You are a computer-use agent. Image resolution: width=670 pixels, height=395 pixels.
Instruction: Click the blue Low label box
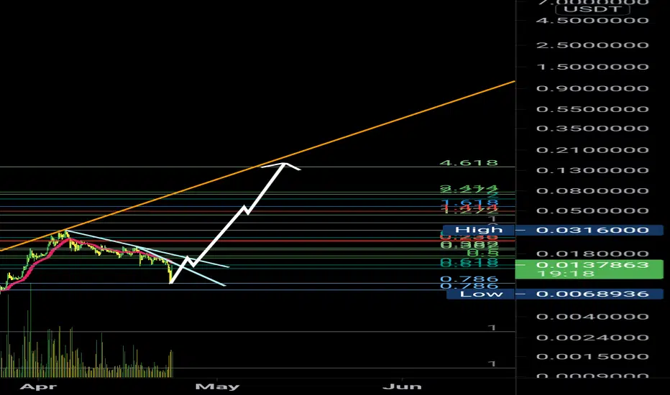point(481,294)
